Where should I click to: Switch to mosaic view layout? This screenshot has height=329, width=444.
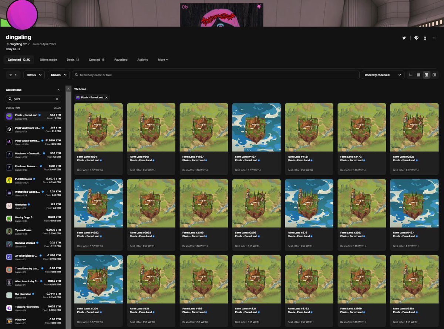tap(434, 75)
